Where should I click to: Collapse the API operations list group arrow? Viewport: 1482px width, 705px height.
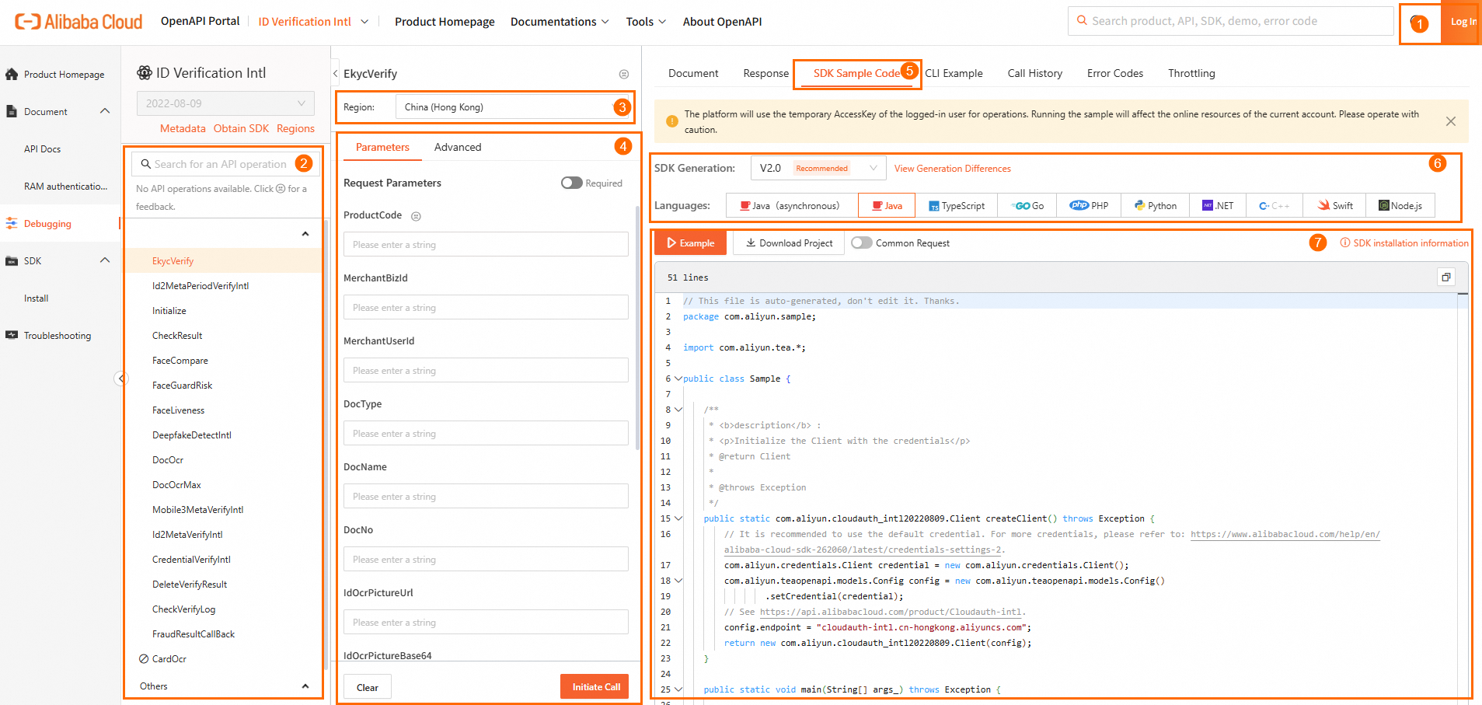(305, 234)
